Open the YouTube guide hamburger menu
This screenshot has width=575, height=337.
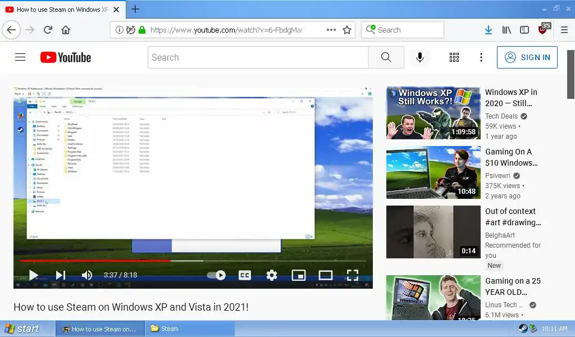20,57
